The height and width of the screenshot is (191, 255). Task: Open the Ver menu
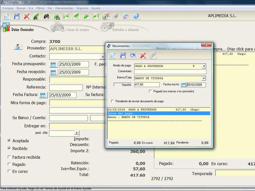click(x=50, y=8)
